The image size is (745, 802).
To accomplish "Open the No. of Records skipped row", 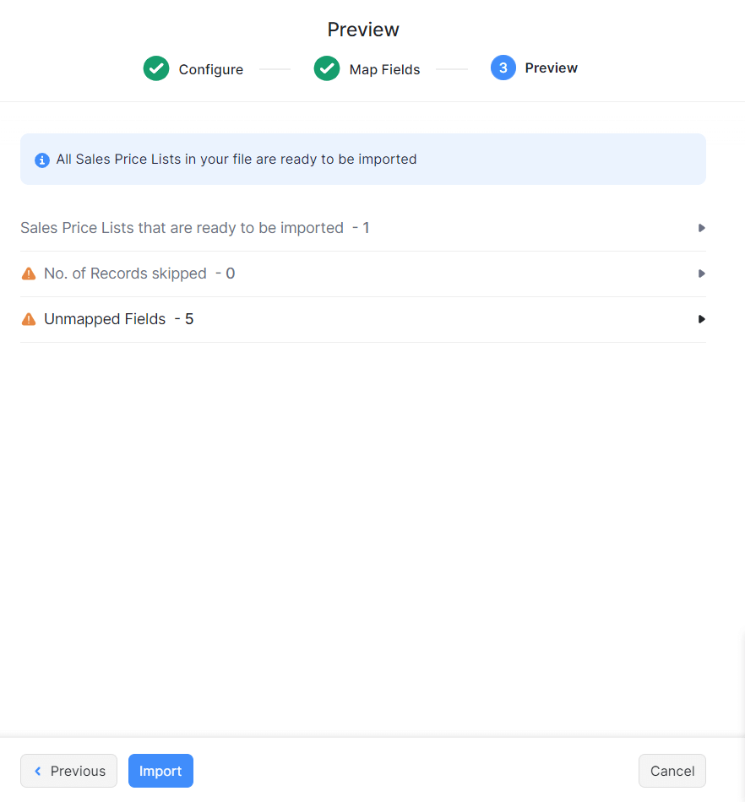I will coord(363,274).
